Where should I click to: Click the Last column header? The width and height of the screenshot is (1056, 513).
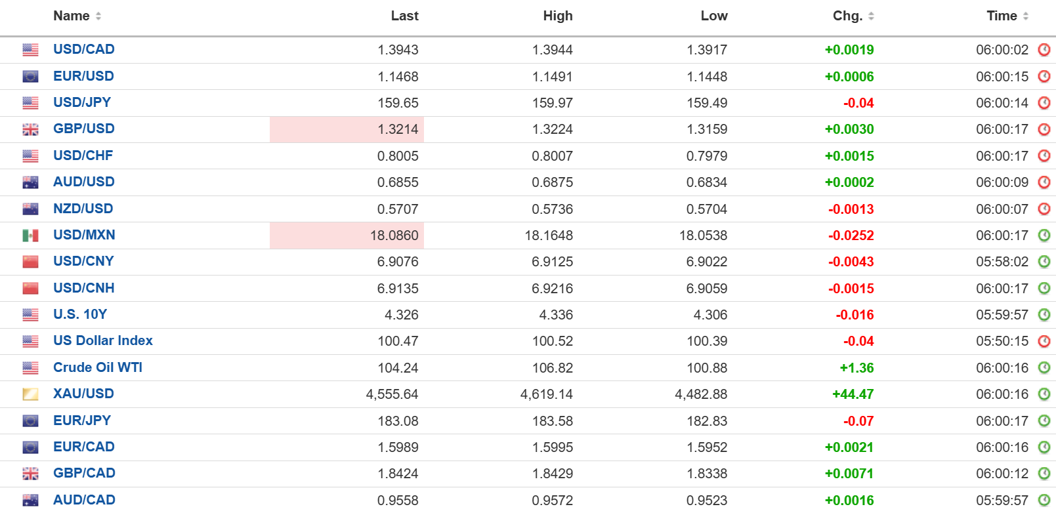coord(404,16)
